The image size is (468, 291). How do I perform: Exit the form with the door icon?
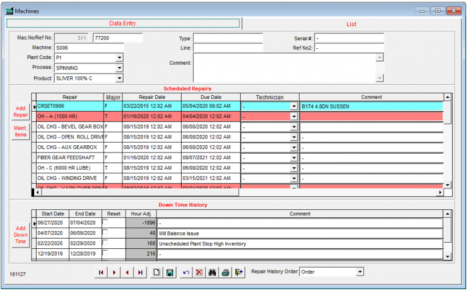[238, 272]
